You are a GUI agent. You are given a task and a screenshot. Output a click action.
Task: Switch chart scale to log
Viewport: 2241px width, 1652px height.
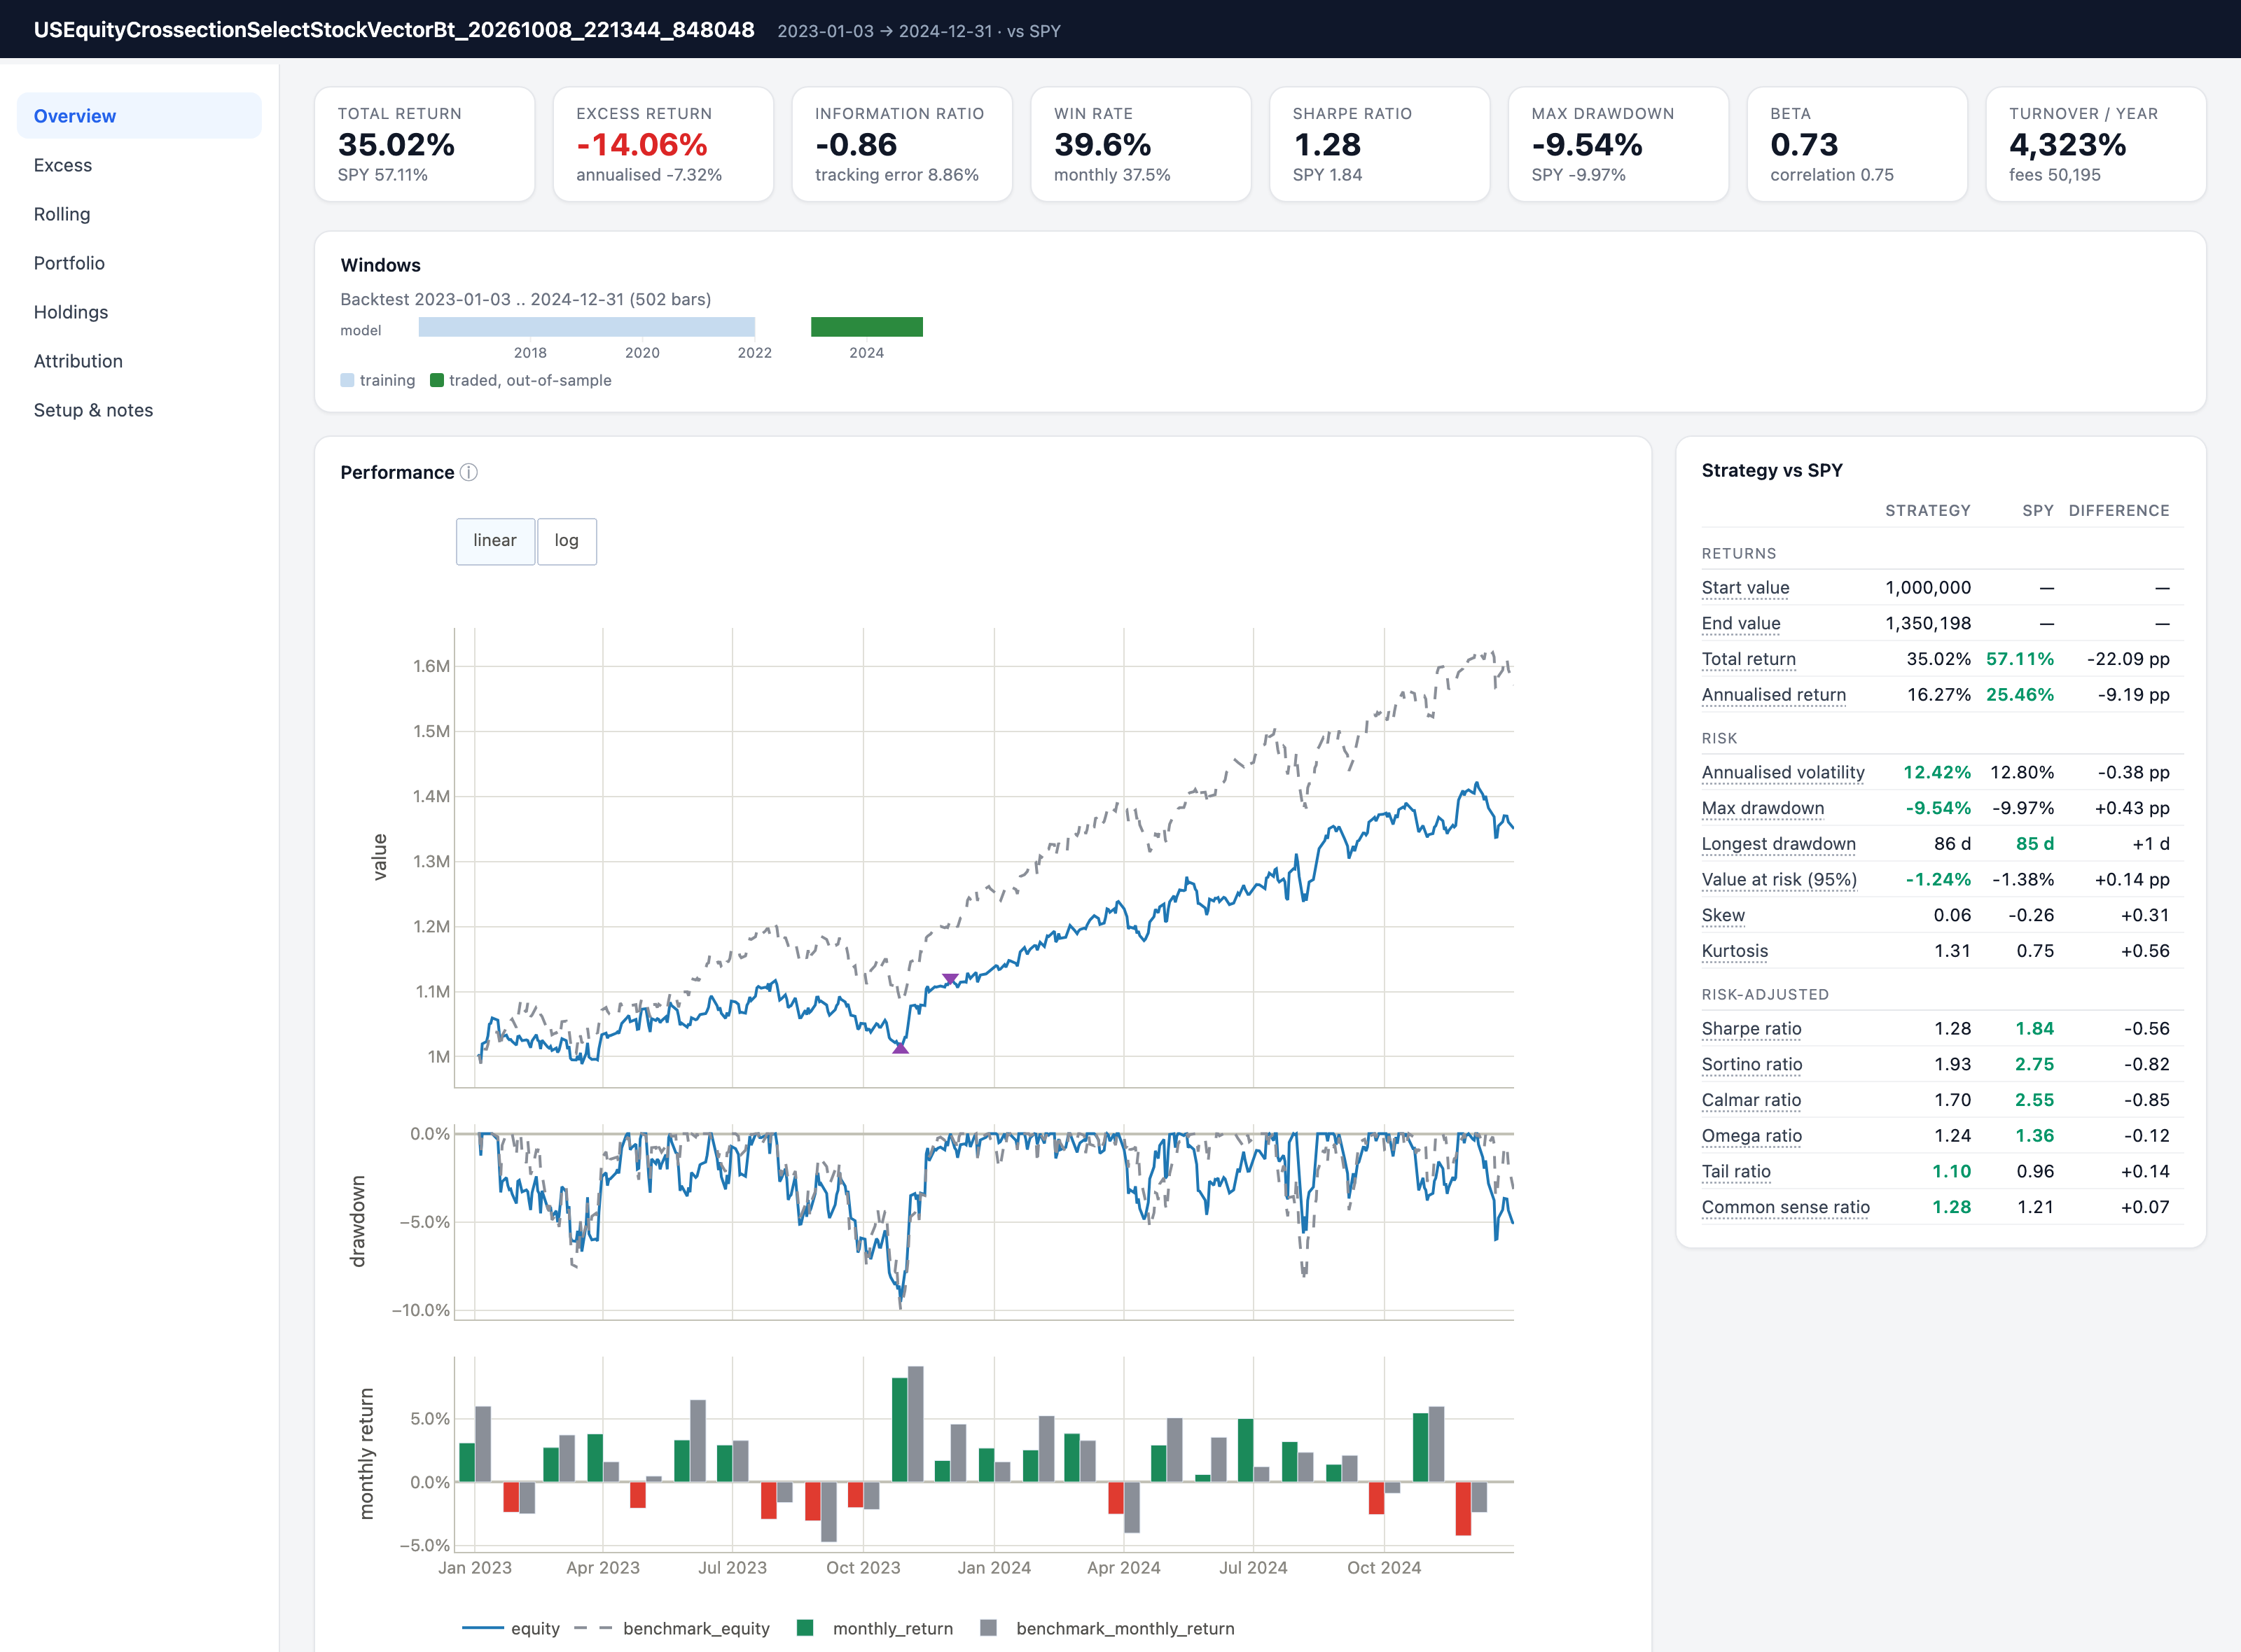point(567,541)
